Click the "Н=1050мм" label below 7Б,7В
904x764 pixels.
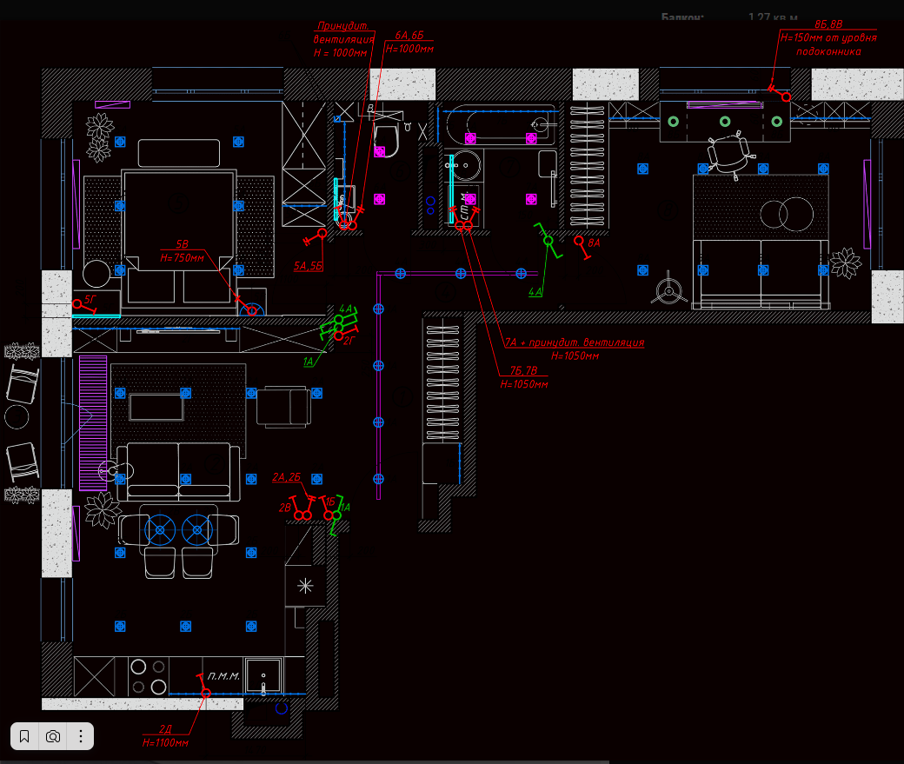click(523, 384)
